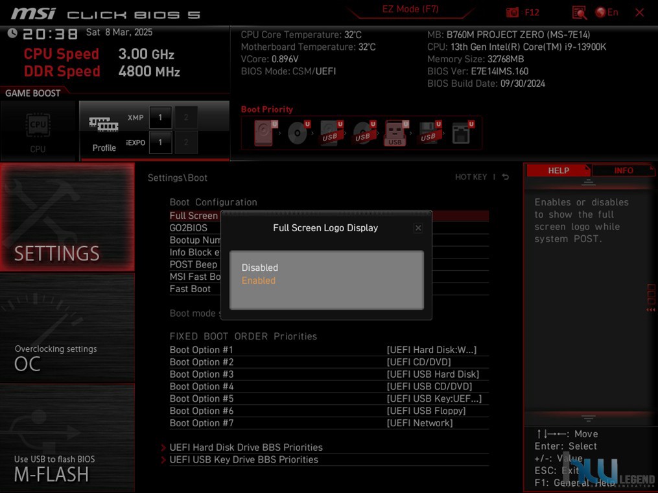The width and height of the screenshot is (658, 493).
Task: Switch to the HELP tab
Action: tap(558, 170)
